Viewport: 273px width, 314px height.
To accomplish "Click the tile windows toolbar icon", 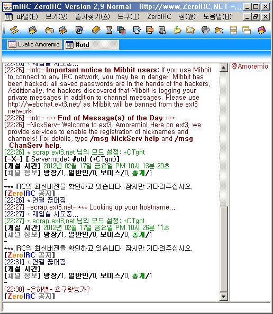I will point(233,30).
